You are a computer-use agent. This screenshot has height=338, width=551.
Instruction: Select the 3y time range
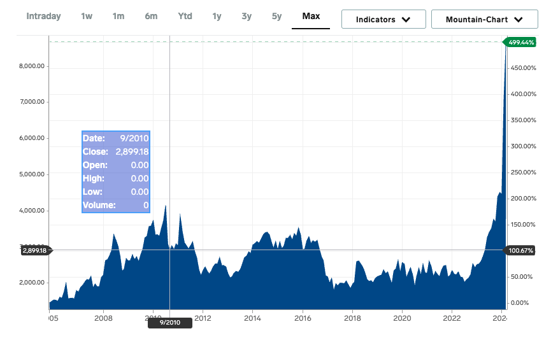tap(247, 16)
